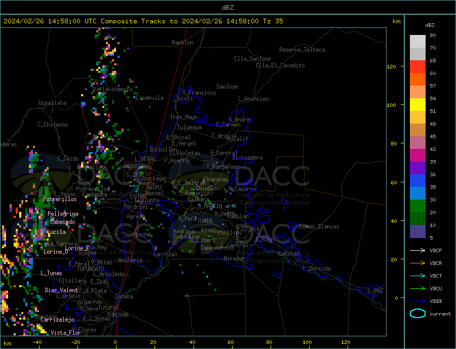This screenshot has width=456, height=349.
Task: Select the dark green 10-20 dBZ swatch
Action: tap(417, 218)
